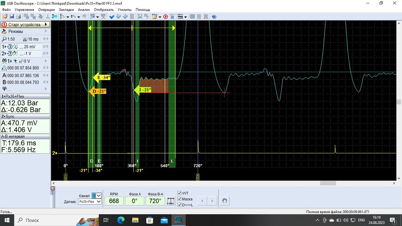Click the phase symbol φ row

tap(25, 89)
